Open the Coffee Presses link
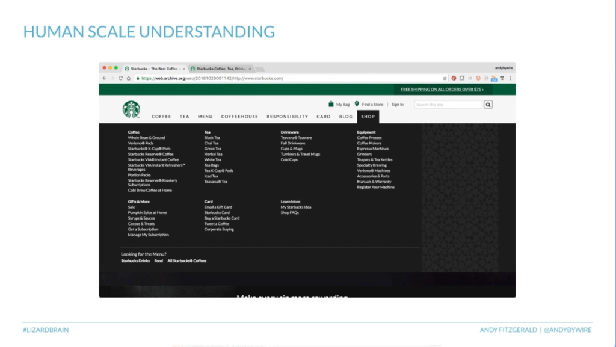The image size is (616, 347). [369, 138]
